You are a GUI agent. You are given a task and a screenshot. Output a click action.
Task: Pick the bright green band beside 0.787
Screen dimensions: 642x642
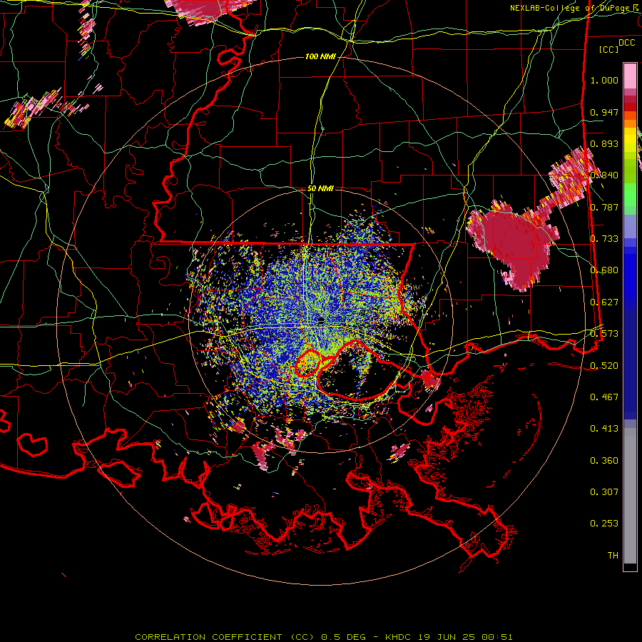(x=630, y=195)
